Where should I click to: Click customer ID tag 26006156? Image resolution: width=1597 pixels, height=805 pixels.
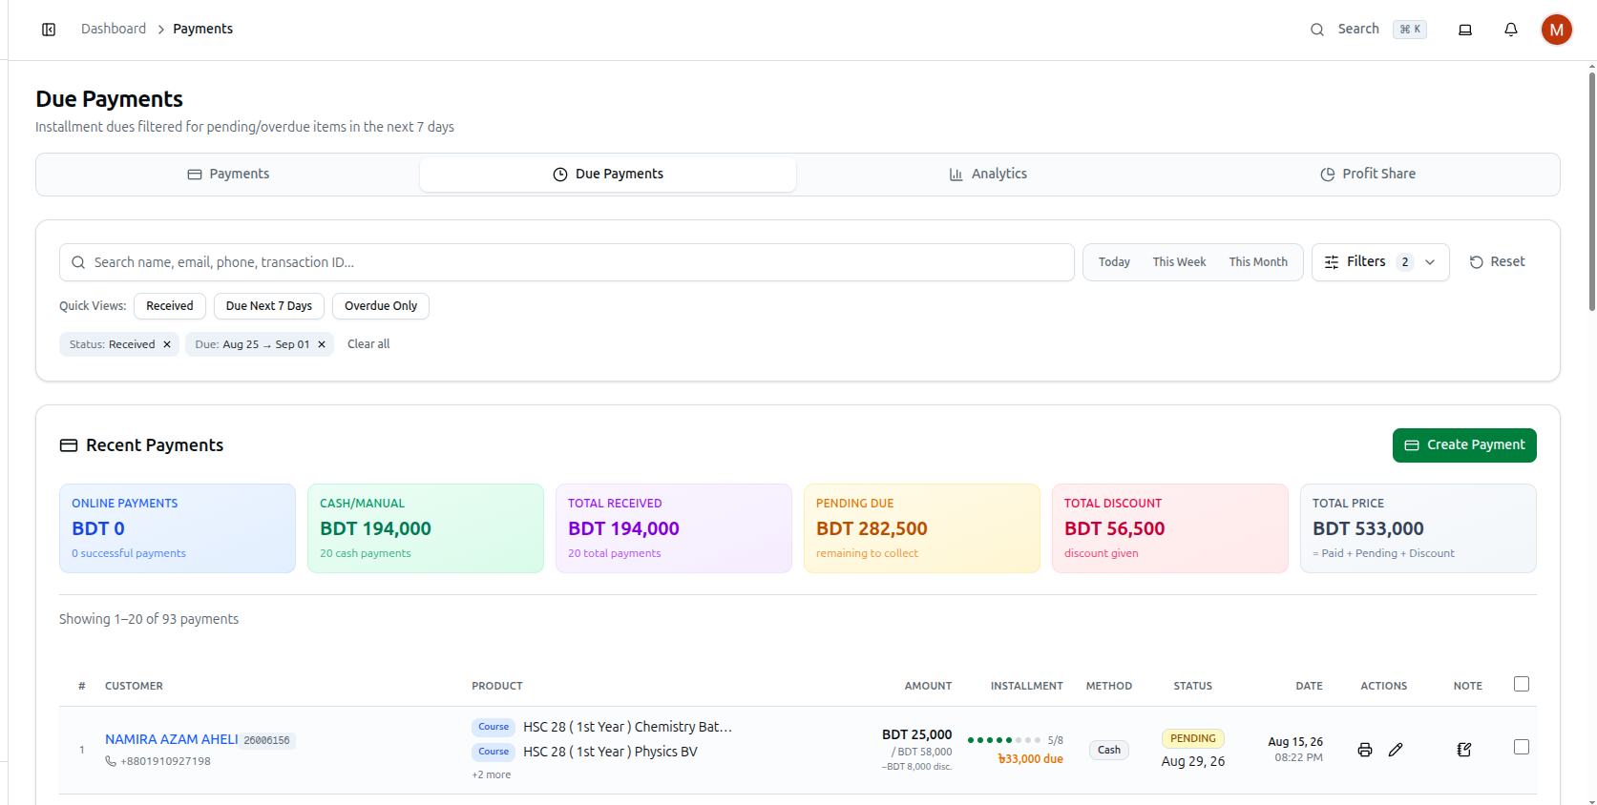point(267,740)
